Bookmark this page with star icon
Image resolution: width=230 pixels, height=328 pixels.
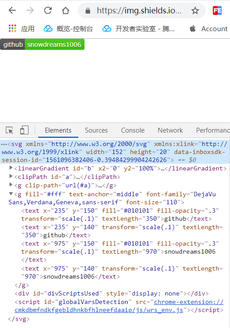click(195, 11)
